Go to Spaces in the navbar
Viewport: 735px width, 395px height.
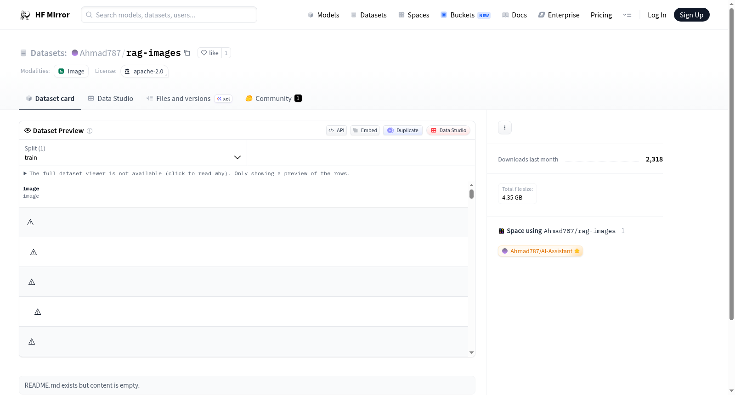point(414,15)
